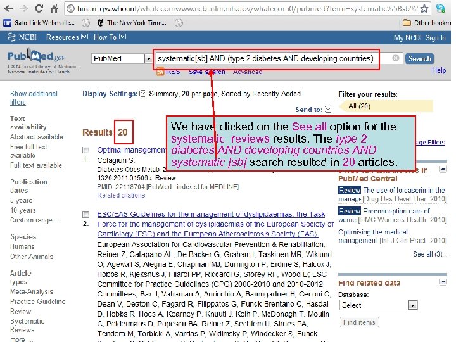Filter article type Review
The width and height of the screenshot is (456, 342).
pos(21,312)
